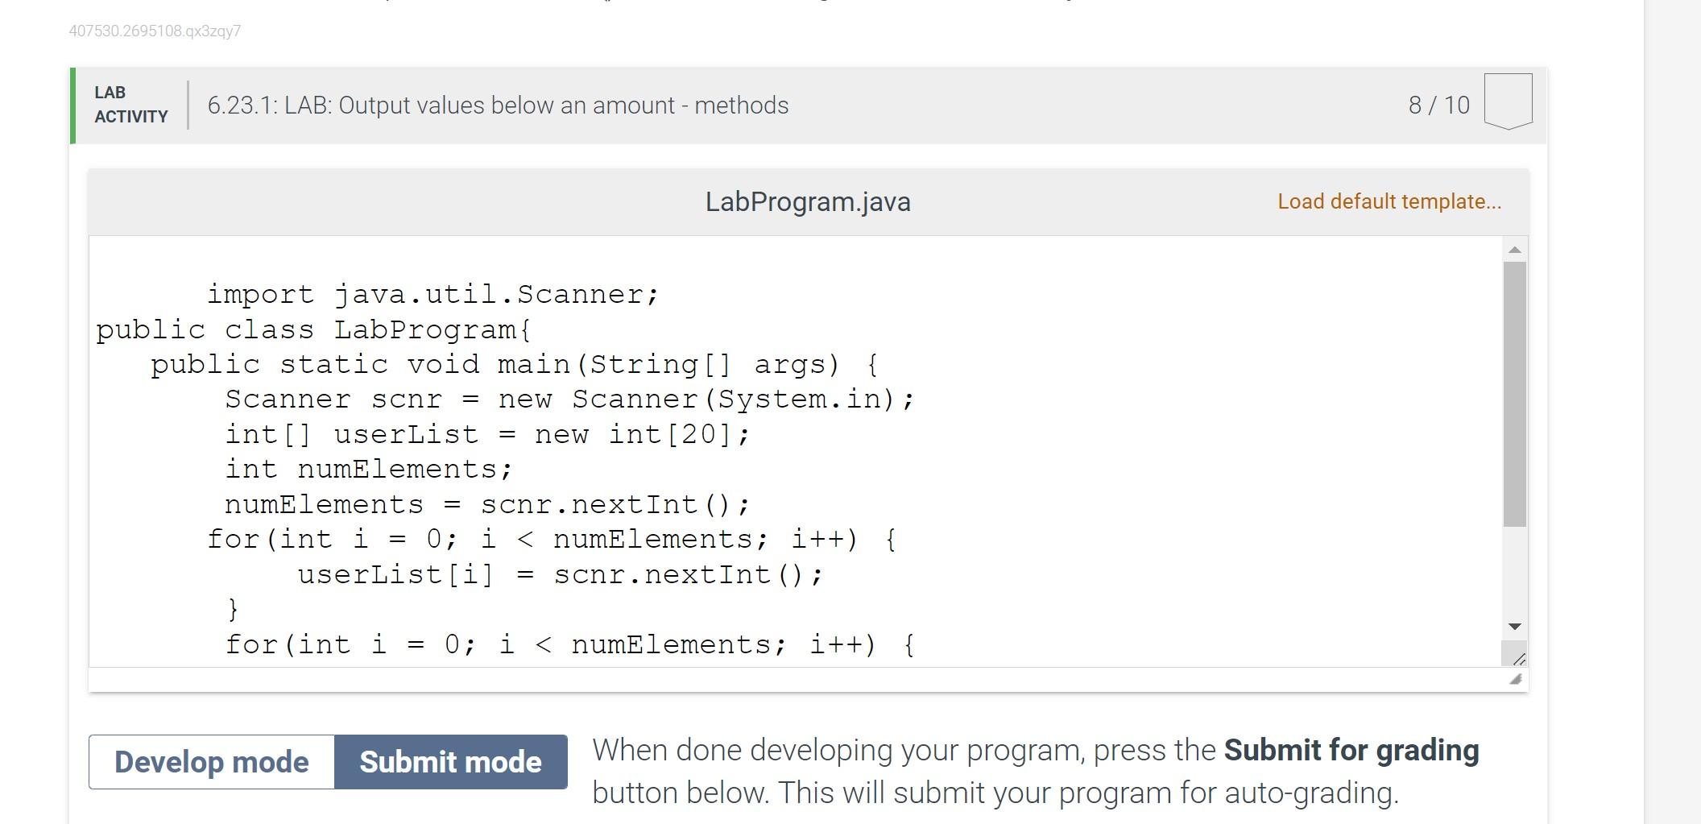The width and height of the screenshot is (1701, 824).
Task: Click the score badge icon beside 8 / 10
Action: click(x=1508, y=101)
